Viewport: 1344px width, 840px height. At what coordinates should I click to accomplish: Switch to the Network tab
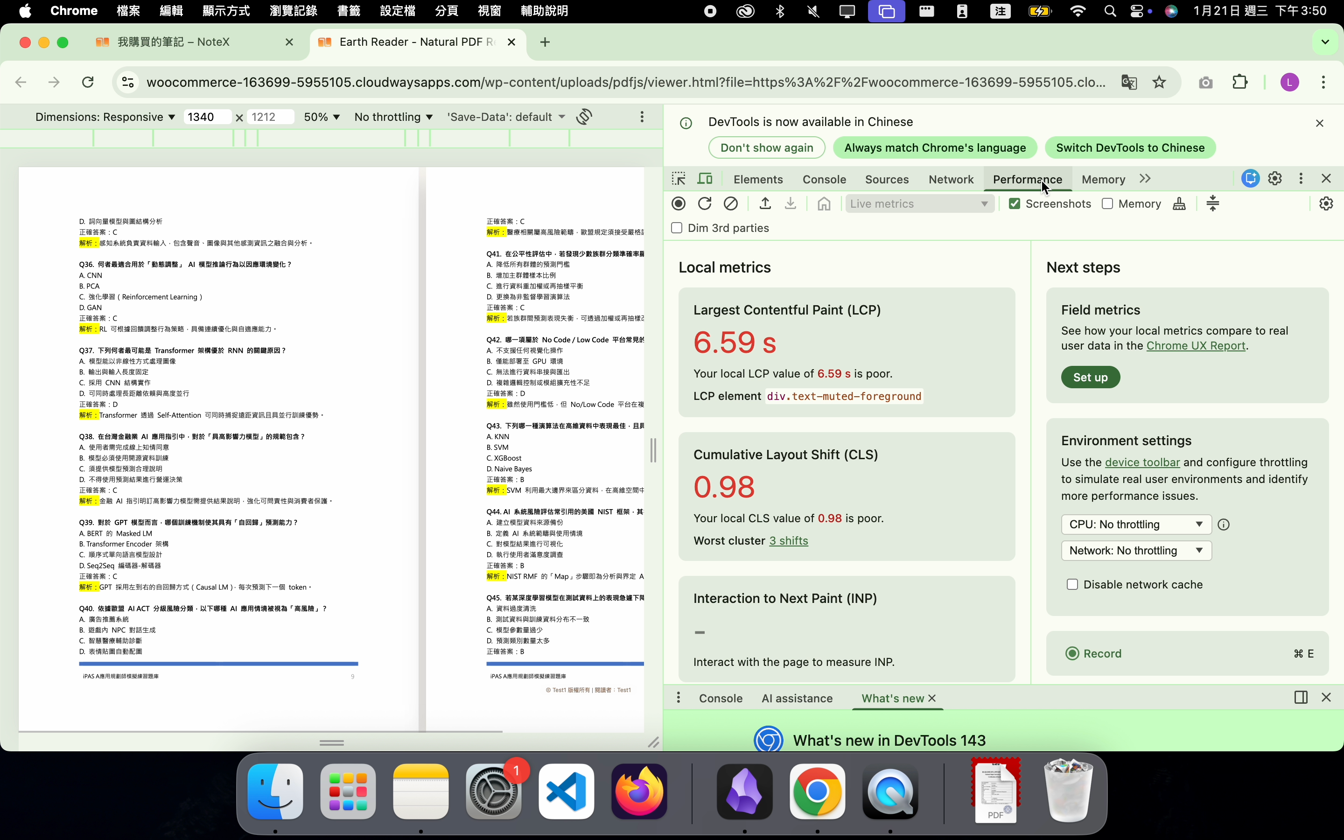951,180
